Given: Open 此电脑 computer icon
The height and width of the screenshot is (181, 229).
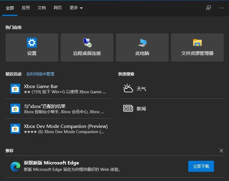Looking at the screenshot, I should [x=142, y=43].
